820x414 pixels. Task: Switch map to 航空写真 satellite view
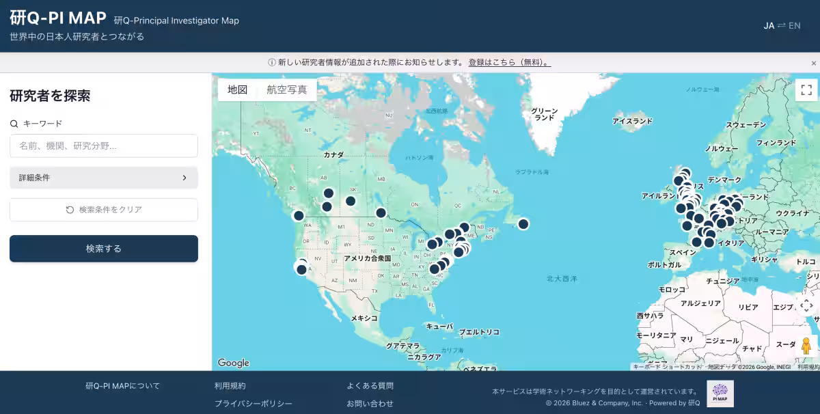point(287,89)
